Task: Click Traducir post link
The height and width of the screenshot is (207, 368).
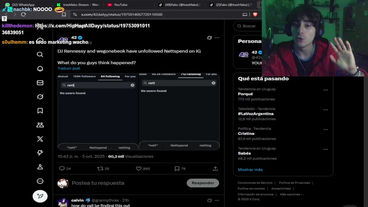Action: (69, 68)
